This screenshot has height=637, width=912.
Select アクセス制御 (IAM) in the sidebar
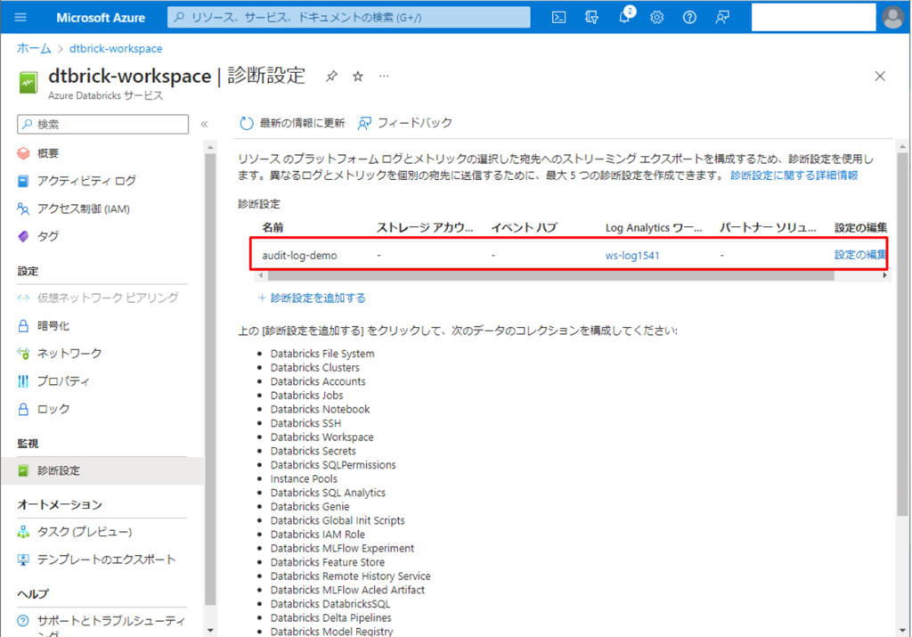(x=85, y=208)
